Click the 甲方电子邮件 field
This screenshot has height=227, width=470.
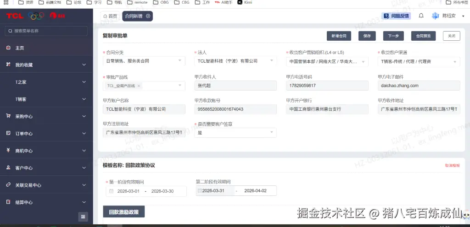point(419,86)
